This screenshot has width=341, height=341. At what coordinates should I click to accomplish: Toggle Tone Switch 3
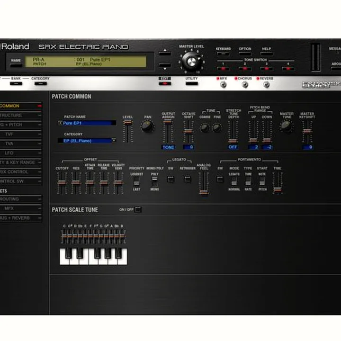tap(266, 69)
